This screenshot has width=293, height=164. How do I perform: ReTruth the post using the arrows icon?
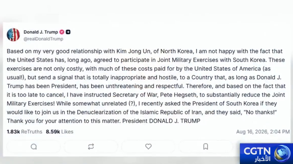91,147
